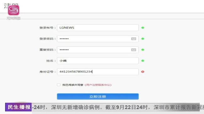Click red error indicator next to 身份证号
Viewport: 204px width, 114px height.
click(143, 72)
